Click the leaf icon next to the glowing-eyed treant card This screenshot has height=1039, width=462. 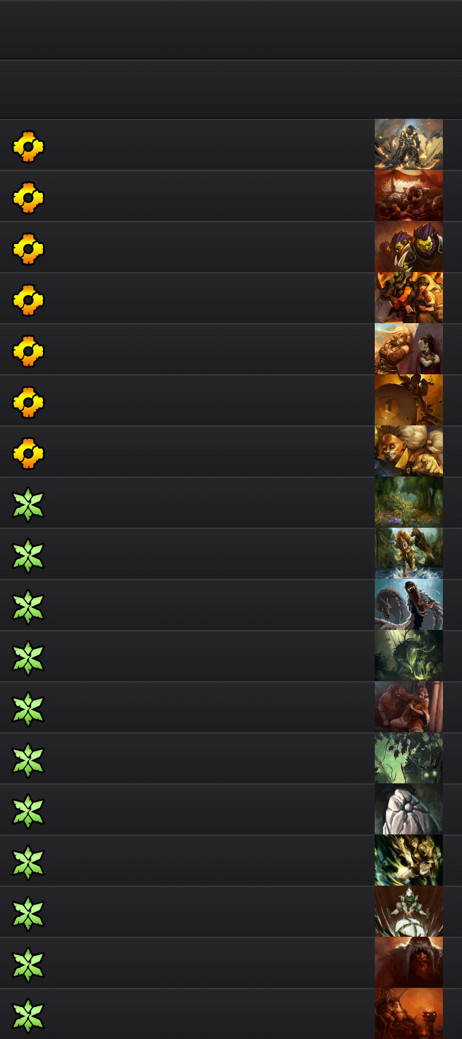(28, 759)
